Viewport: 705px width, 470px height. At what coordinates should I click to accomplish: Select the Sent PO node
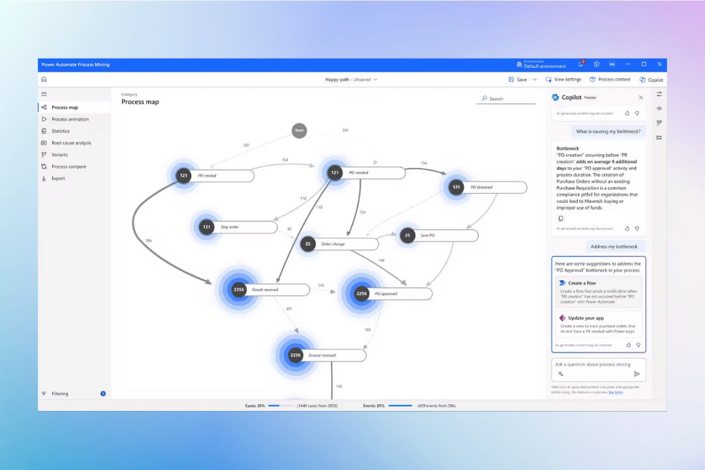point(439,235)
